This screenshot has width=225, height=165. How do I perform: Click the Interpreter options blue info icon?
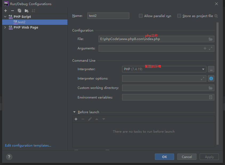pyautogui.click(x=211, y=78)
